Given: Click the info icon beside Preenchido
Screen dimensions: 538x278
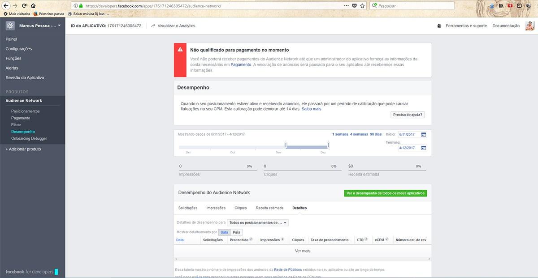Looking at the screenshot, I should click(x=251, y=240).
